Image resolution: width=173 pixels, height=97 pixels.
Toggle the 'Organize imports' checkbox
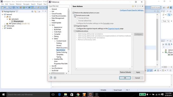(x=75, y=26)
